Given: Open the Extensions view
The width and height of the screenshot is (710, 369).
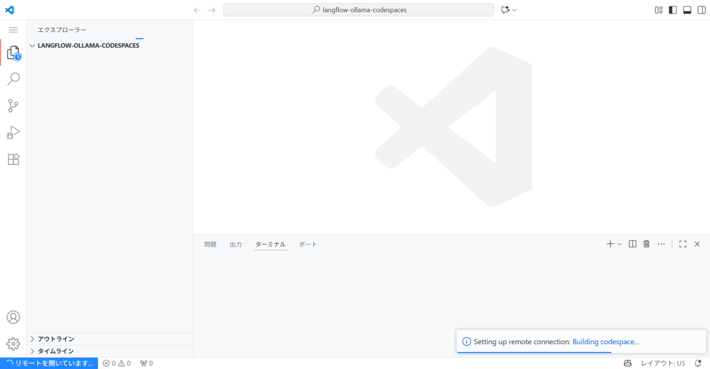Looking at the screenshot, I should pos(13,159).
